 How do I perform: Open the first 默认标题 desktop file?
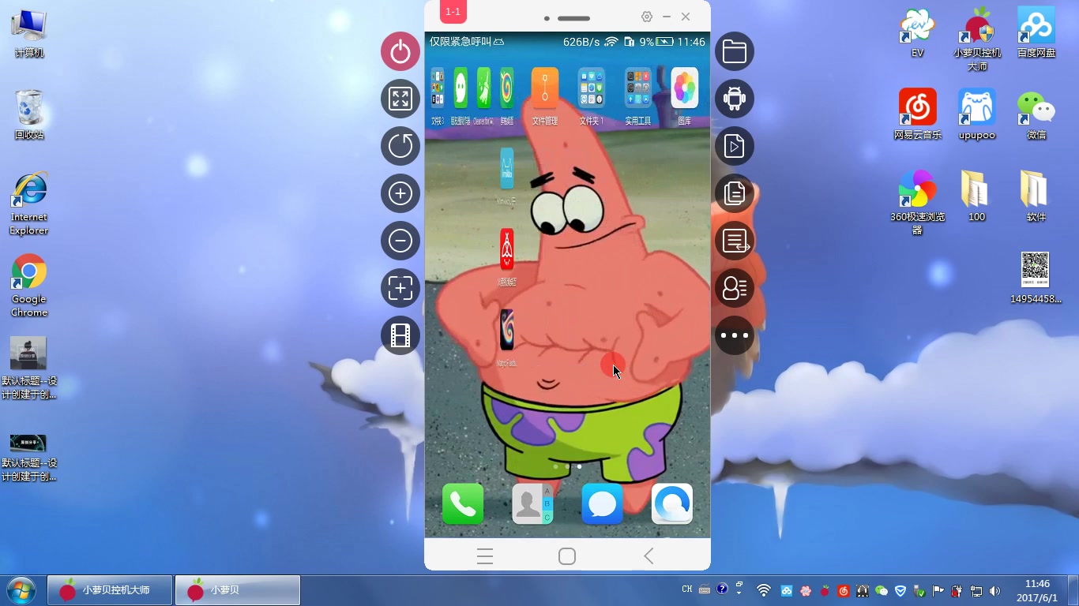(x=29, y=368)
